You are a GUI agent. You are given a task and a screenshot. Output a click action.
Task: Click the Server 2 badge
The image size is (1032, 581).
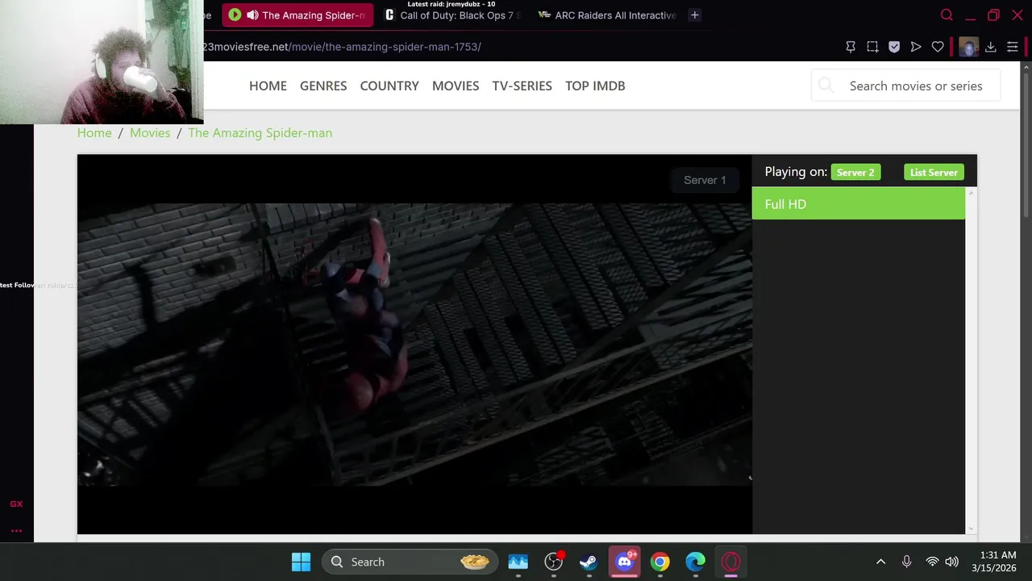[x=855, y=173]
